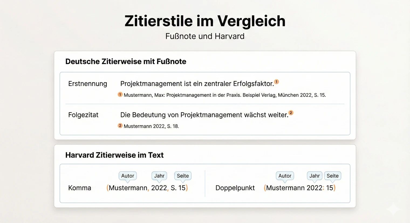Click the orange colon in Mustermann 2022: 15

(x=323, y=188)
